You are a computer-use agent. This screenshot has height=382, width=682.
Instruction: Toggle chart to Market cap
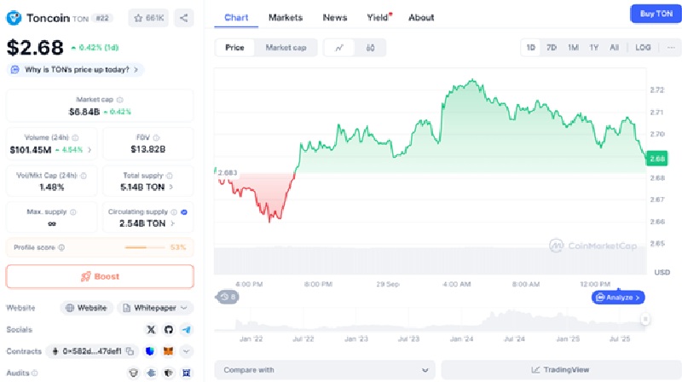click(286, 48)
